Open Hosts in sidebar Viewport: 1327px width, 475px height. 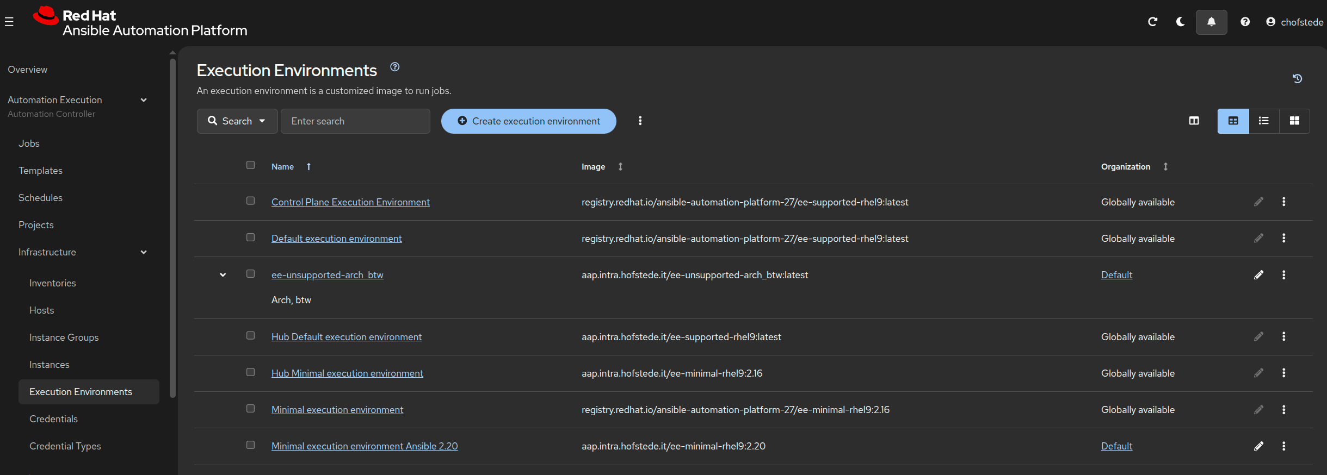[x=41, y=310]
